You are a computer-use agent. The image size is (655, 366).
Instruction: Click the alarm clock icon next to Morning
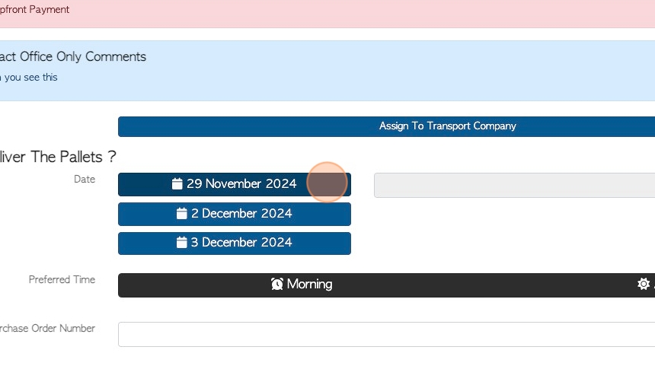(x=277, y=285)
